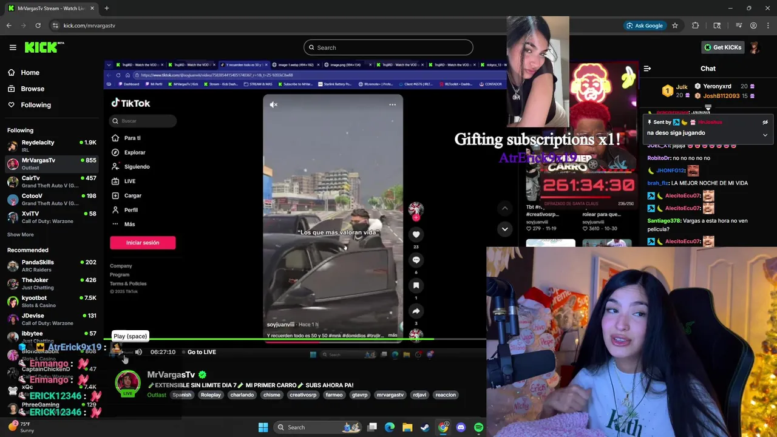Open Chrome three-dot menu

coord(768,25)
